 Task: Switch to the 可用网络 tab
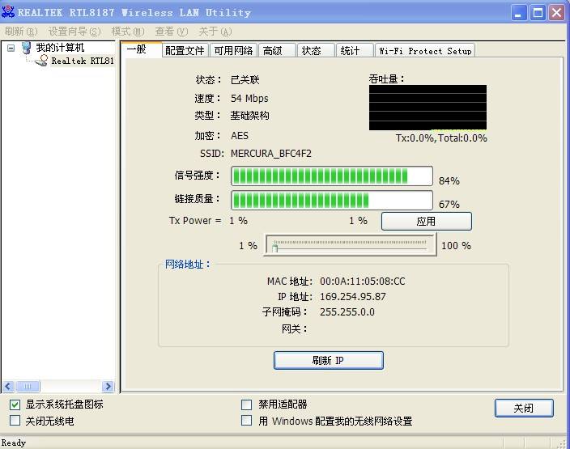click(233, 50)
